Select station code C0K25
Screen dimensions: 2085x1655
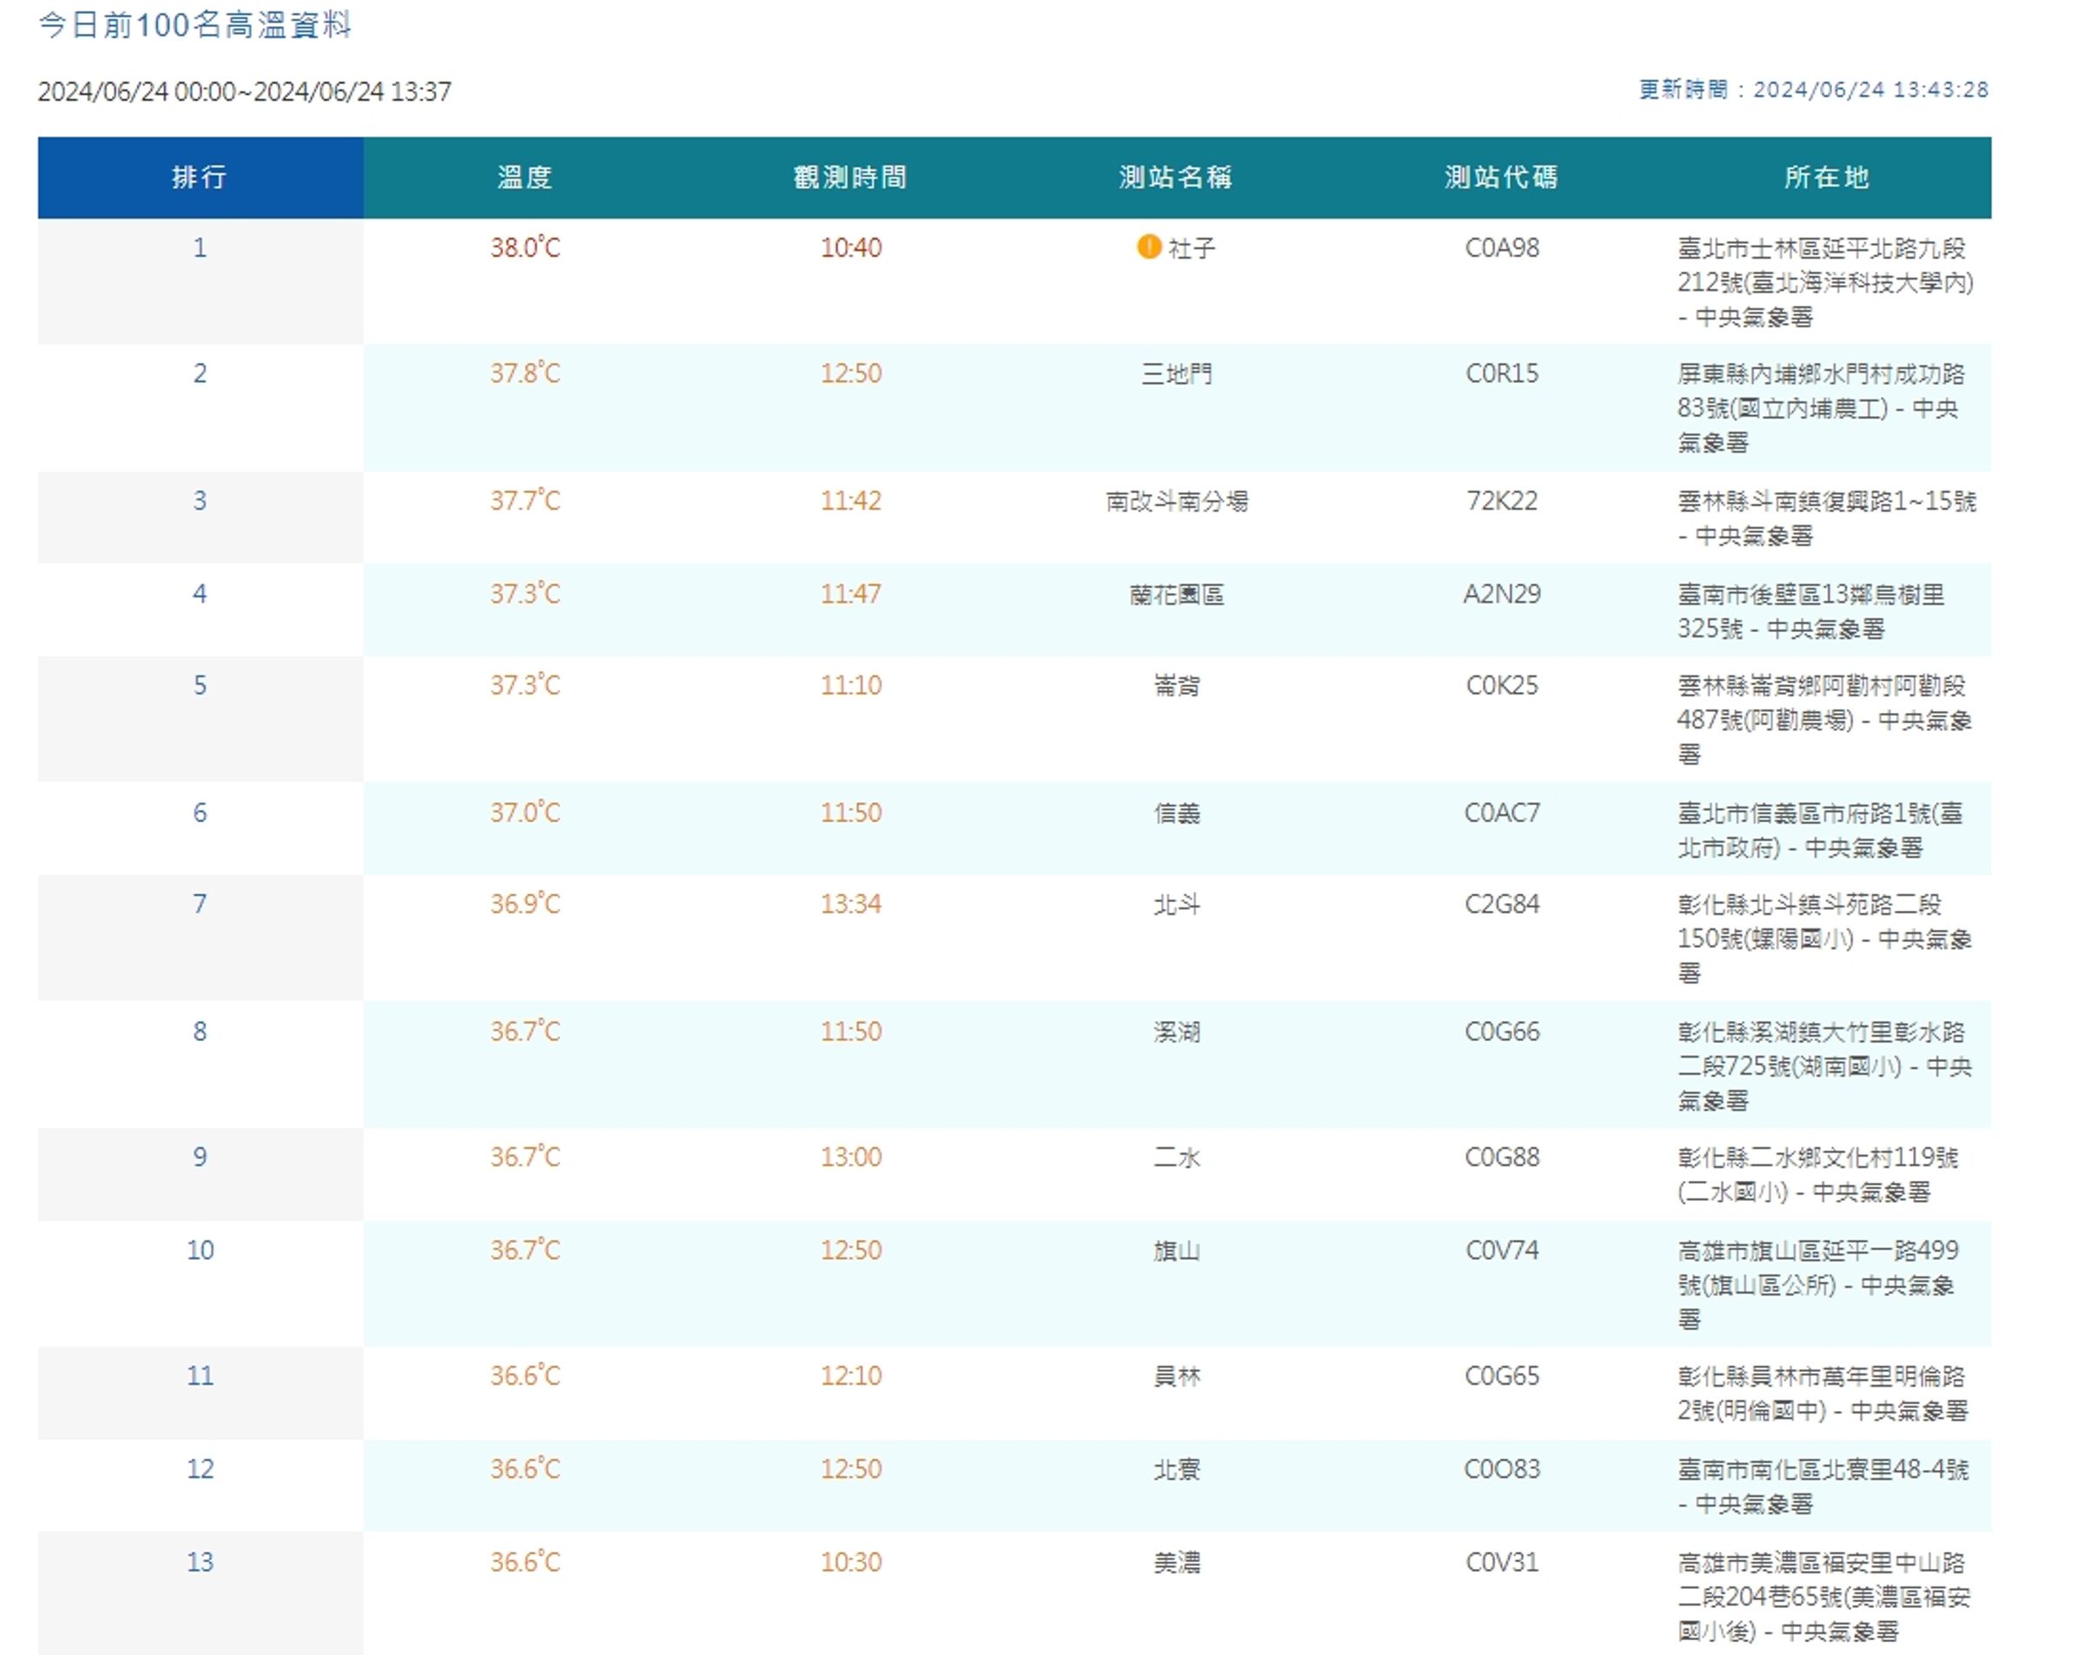1501,685
